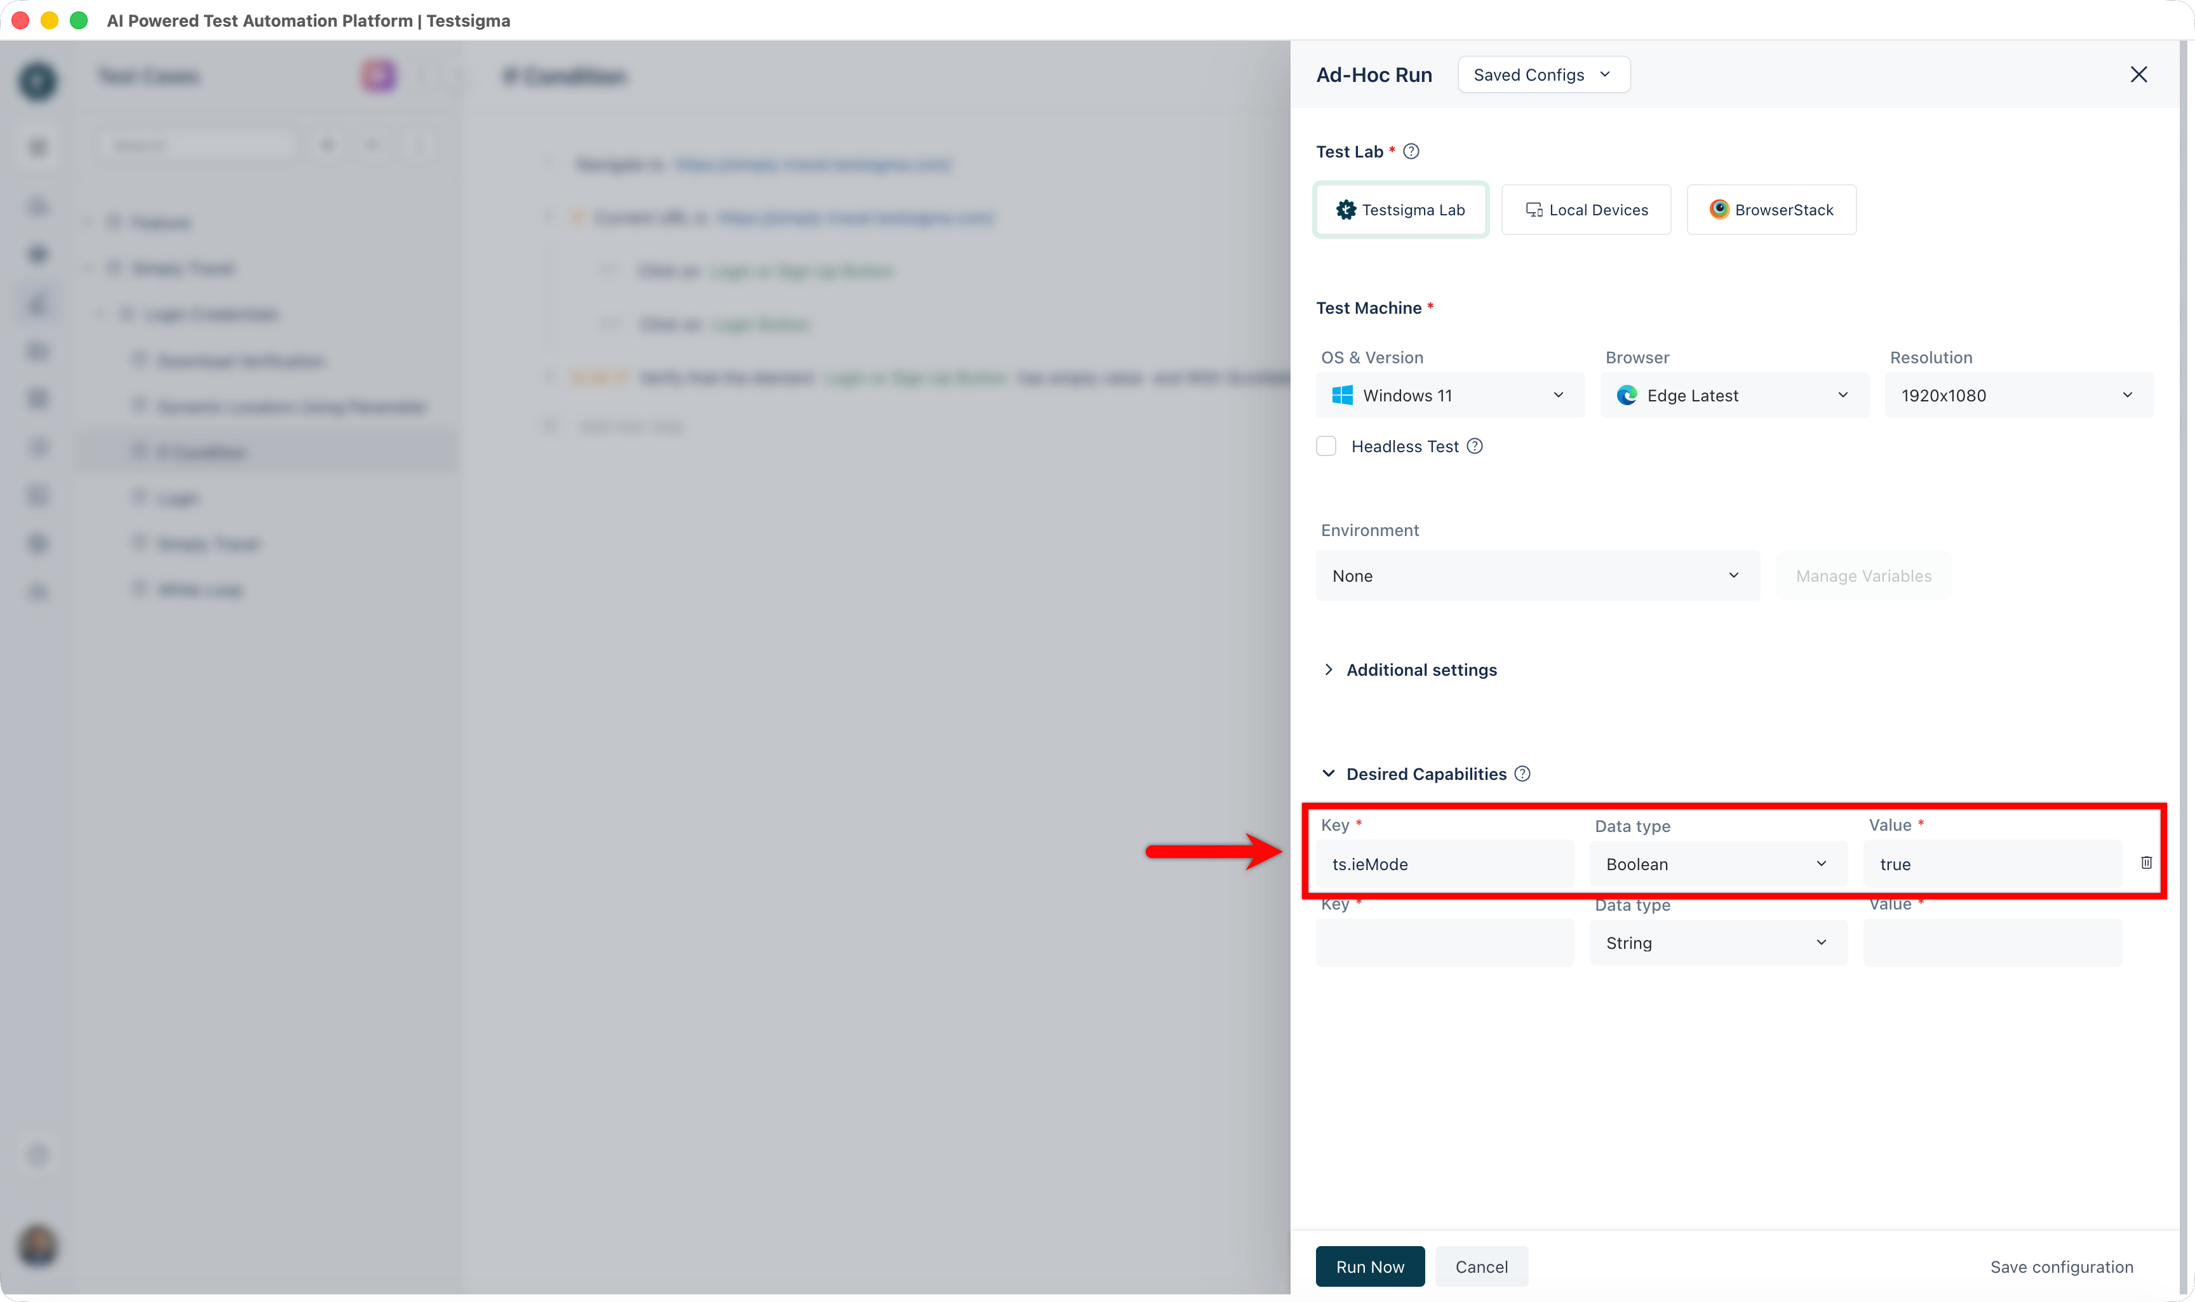This screenshot has width=2195, height=1302.
Task: View the Headless Test help tooltip icon
Action: coord(1475,446)
